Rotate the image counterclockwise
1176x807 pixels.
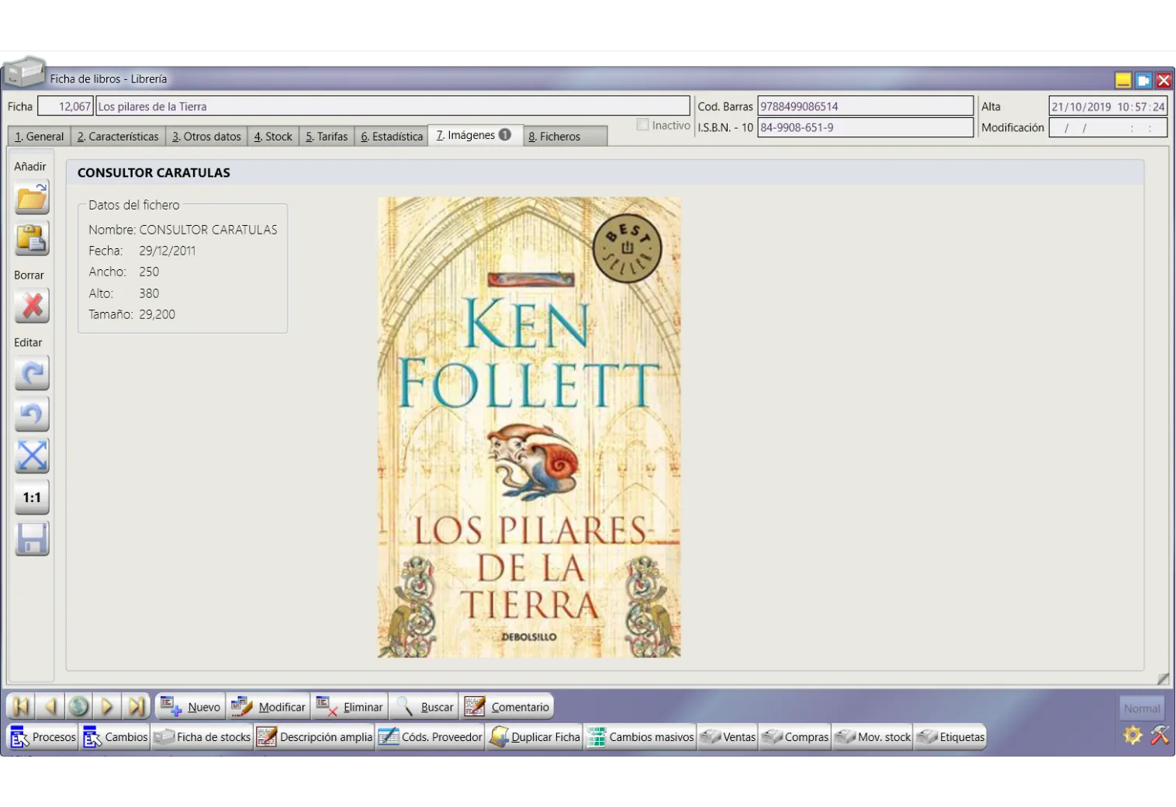click(32, 415)
